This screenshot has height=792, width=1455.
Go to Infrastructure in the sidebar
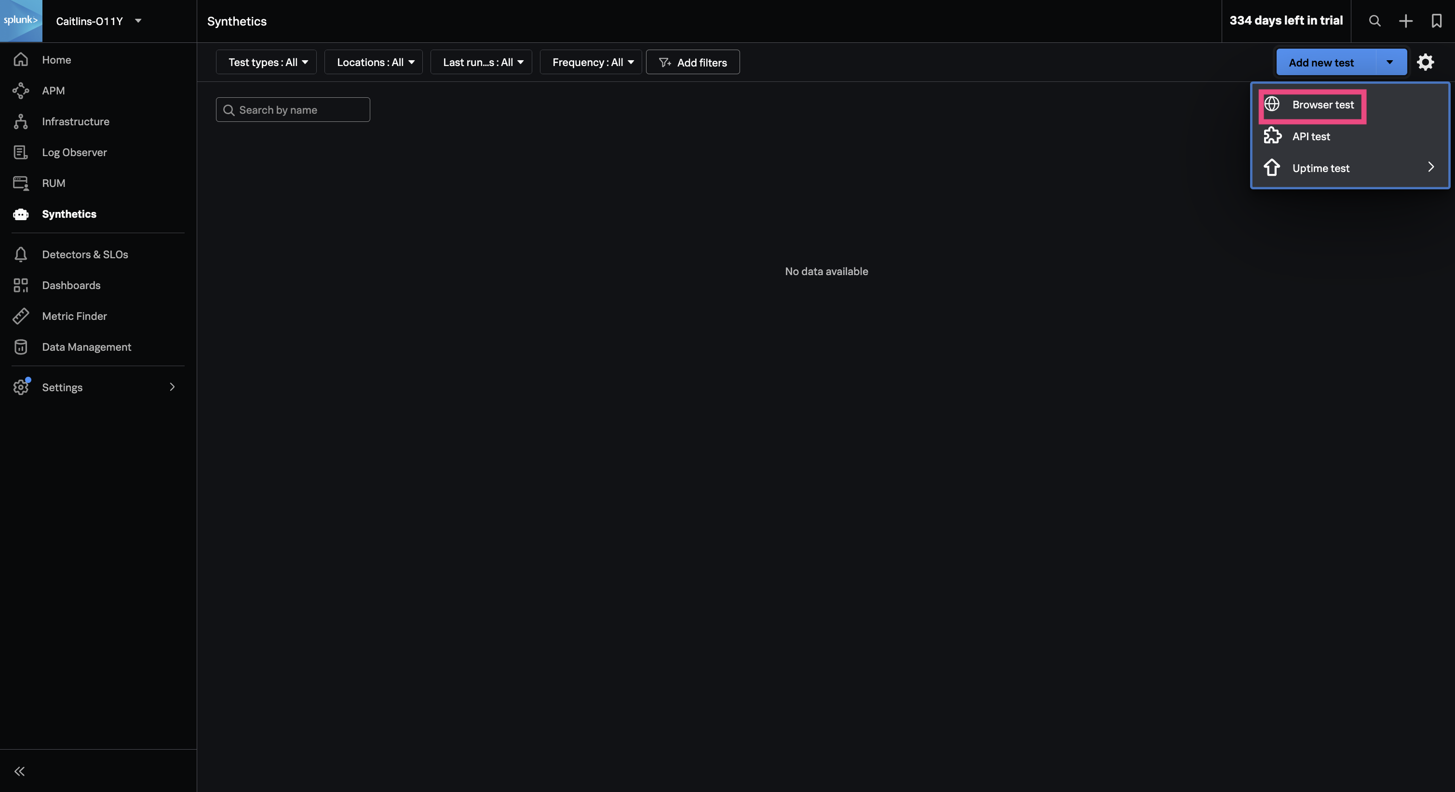coord(75,121)
